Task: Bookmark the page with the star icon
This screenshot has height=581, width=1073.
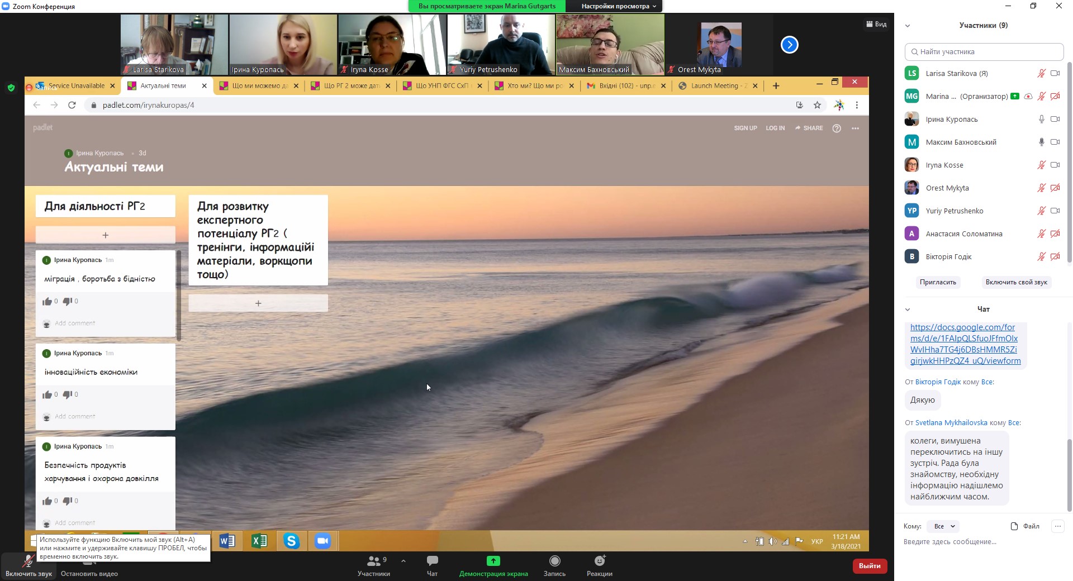Action: (x=817, y=105)
